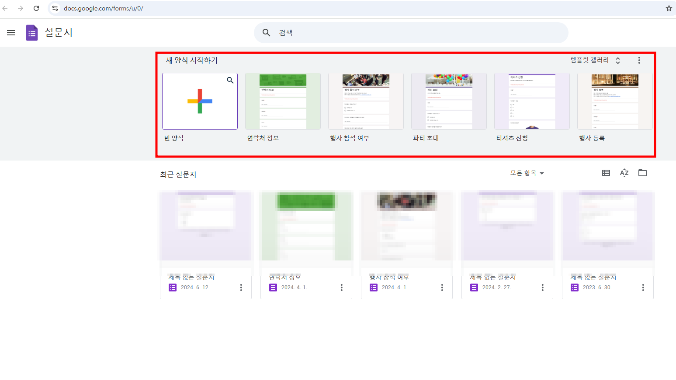Image resolution: width=676 pixels, height=380 pixels.
Task: Open the 모든 항목 filter dropdown
Action: 527,173
